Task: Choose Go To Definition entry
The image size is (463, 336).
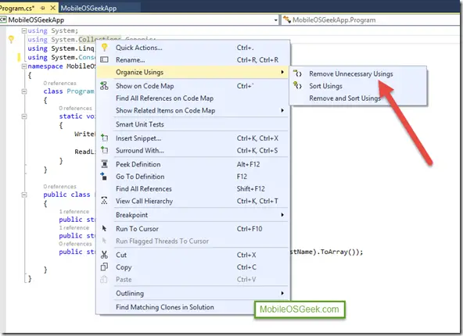Action: coord(193,177)
